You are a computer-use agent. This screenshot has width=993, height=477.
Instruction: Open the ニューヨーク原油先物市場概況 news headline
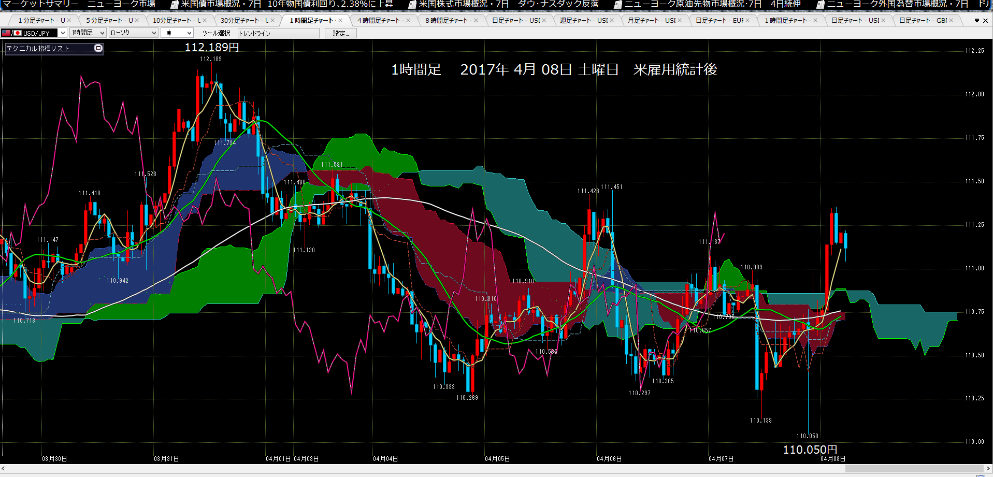tap(712, 4)
